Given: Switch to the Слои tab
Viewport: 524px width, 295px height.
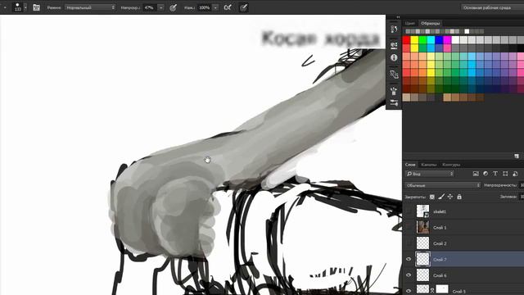Looking at the screenshot, I should (x=410, y=165).
